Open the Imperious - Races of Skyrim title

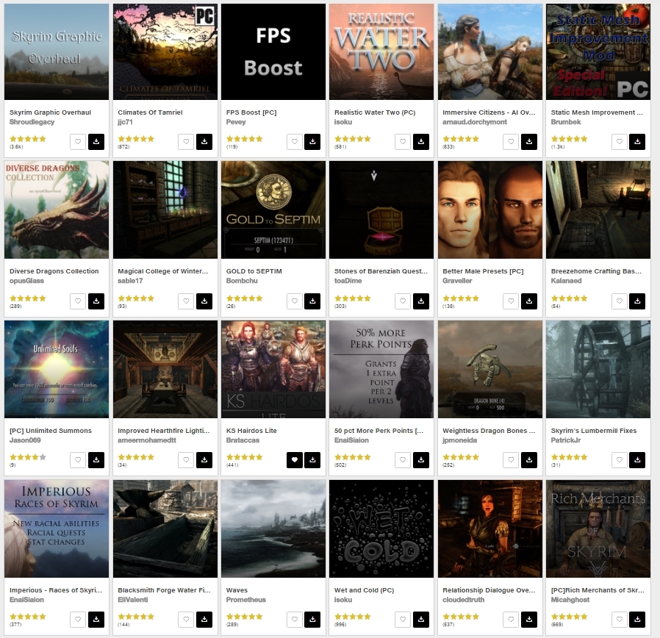click(56, 590)
